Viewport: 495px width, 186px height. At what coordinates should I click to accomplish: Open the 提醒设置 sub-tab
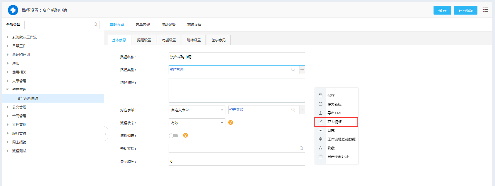(144, 40)
